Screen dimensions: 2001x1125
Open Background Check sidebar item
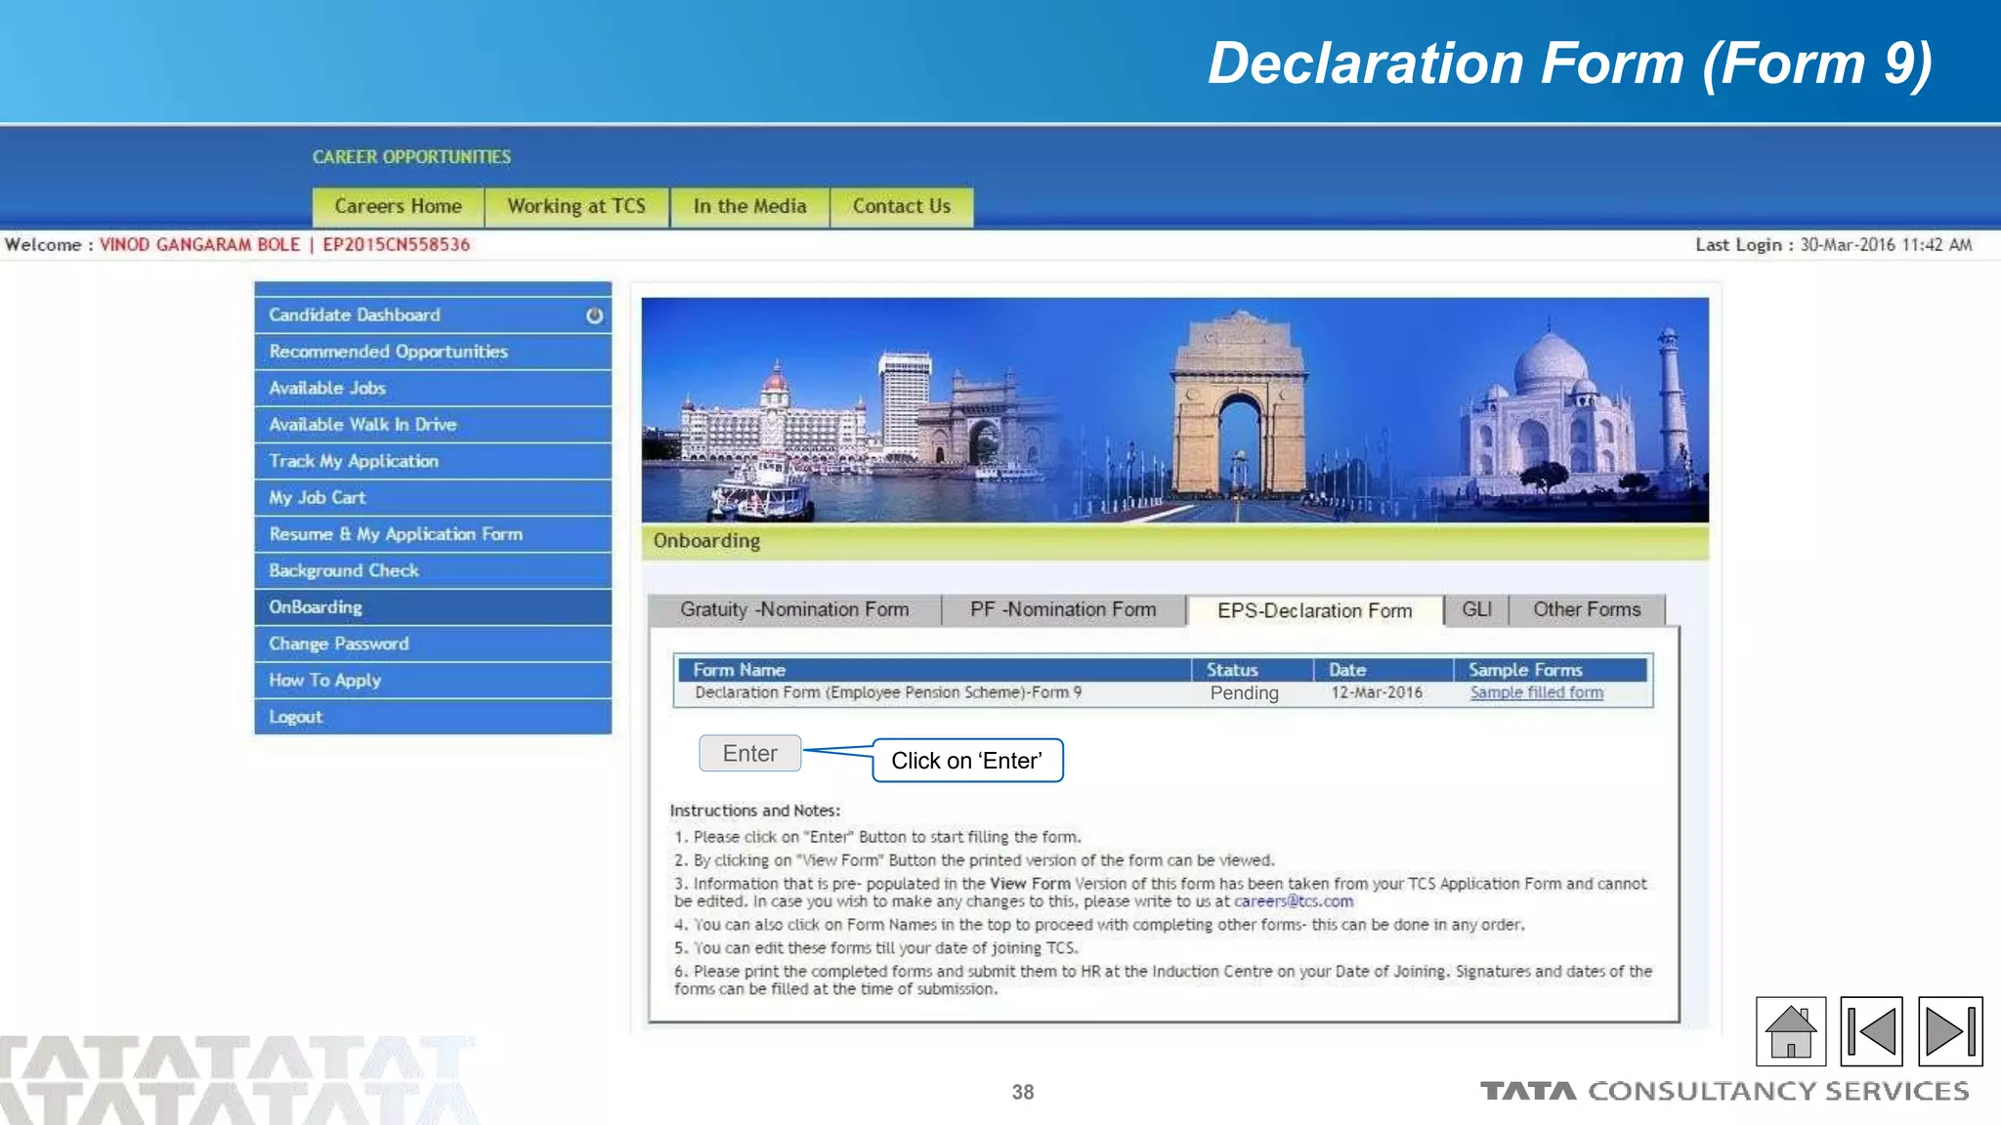tap(344, 570)
